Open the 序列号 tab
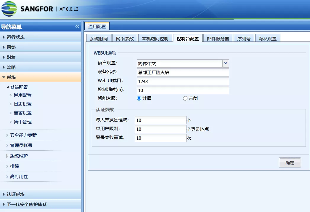 pyautogui.click(x=244, y=39)
